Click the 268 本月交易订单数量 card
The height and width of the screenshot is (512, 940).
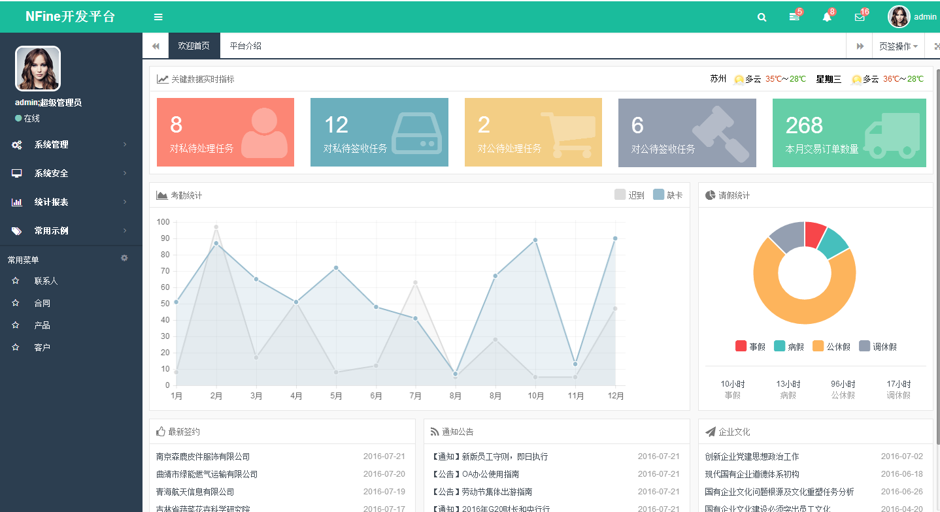tap(848, 133)
